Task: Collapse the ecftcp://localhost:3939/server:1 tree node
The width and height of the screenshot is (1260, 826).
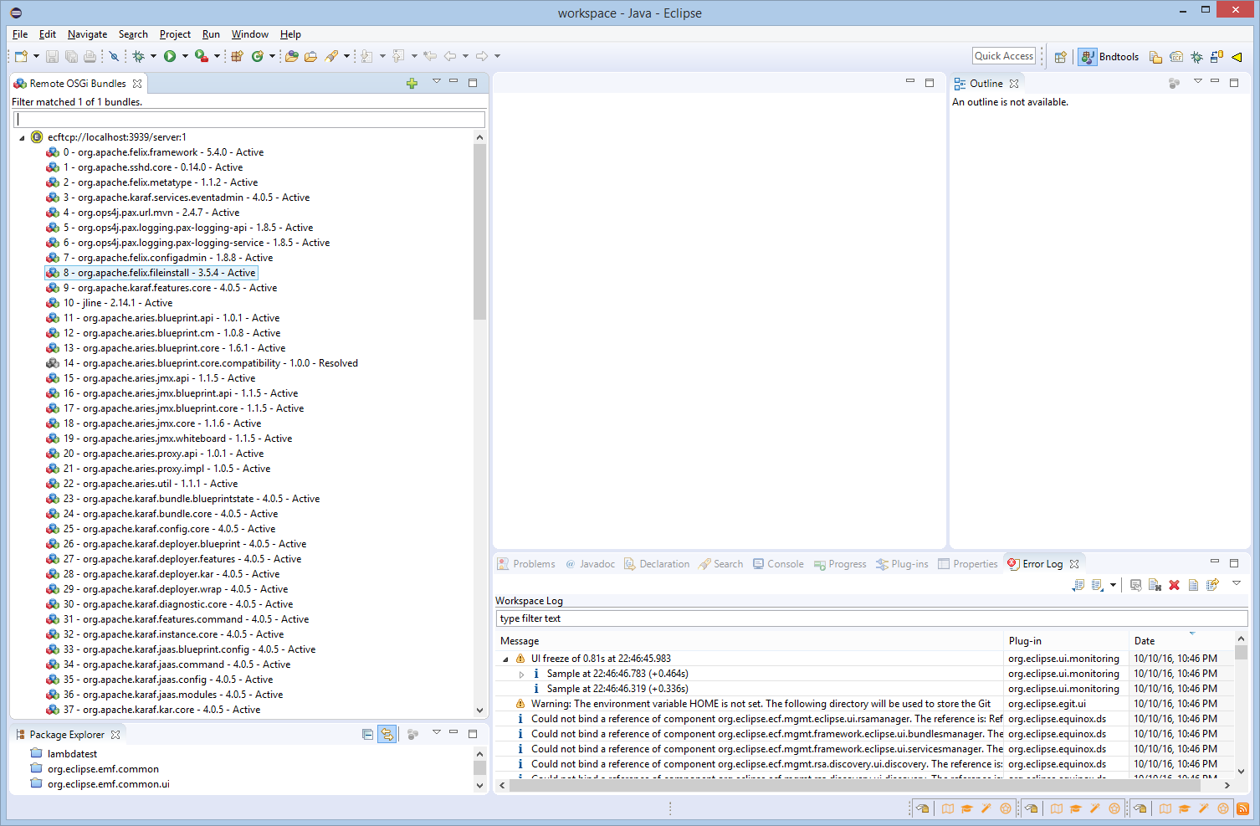Action: pos(22,137)
